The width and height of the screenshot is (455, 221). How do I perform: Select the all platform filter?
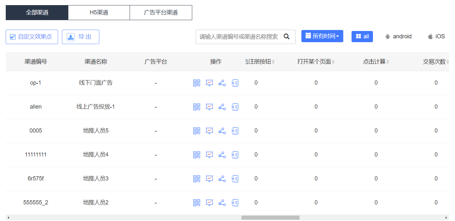pyautogui.click(x=362, y=36)
